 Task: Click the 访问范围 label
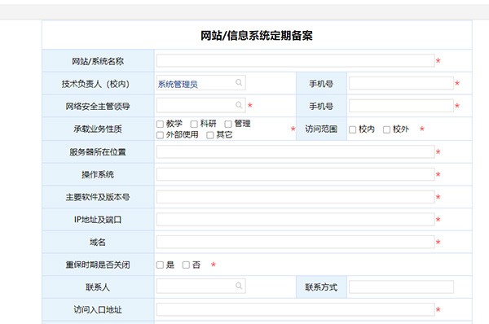(321, 129)
